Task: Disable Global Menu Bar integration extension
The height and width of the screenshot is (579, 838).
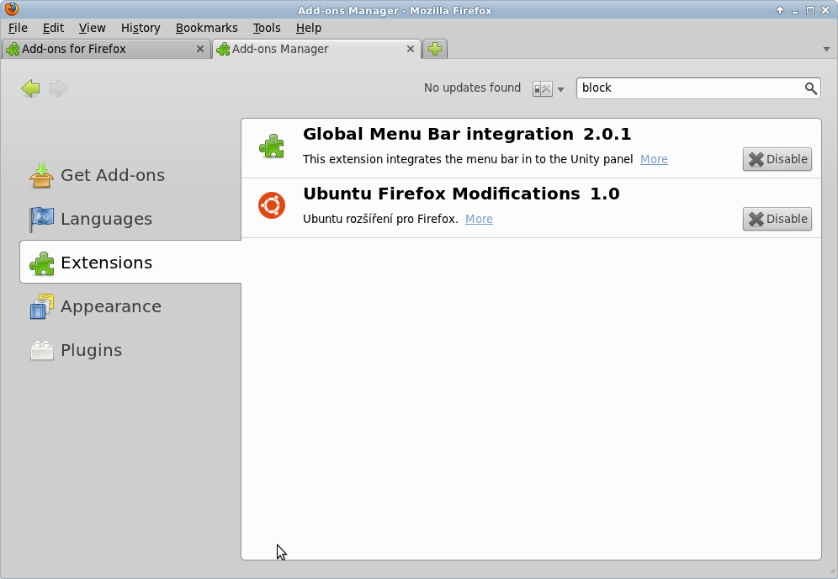Action: 777,159
